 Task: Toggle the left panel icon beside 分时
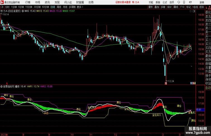coord(2,7)
